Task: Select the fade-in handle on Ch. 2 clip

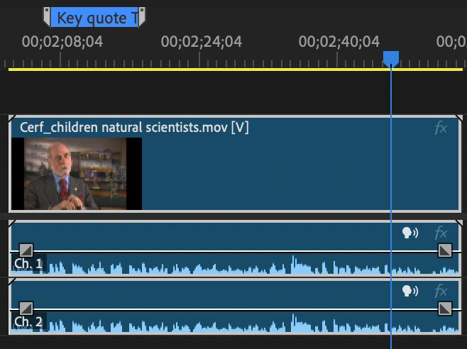Action: [x=26, y=308]
